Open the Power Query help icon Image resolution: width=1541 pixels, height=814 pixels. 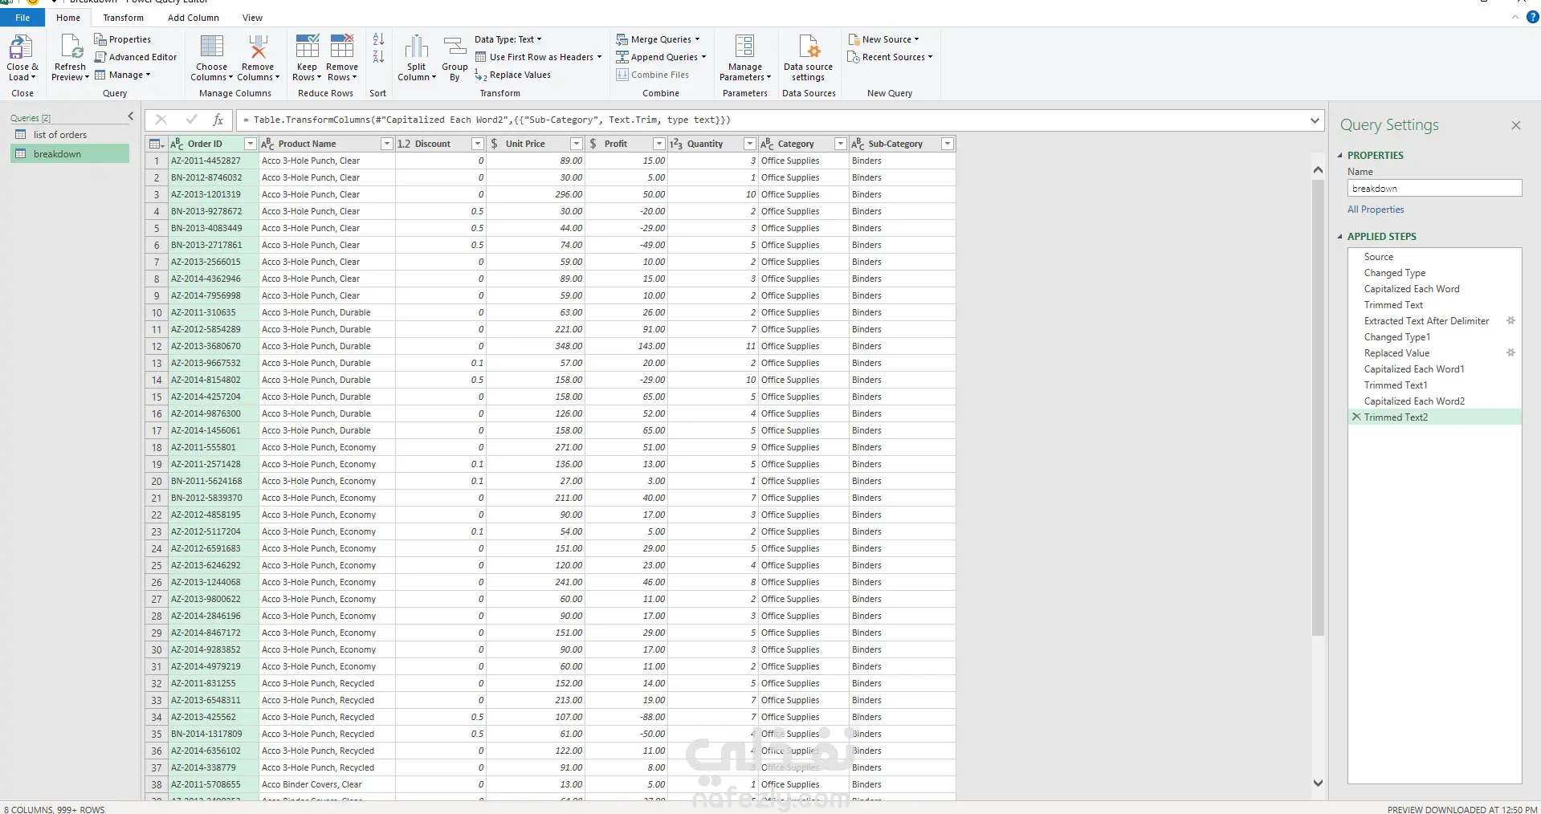(1532, 18)
